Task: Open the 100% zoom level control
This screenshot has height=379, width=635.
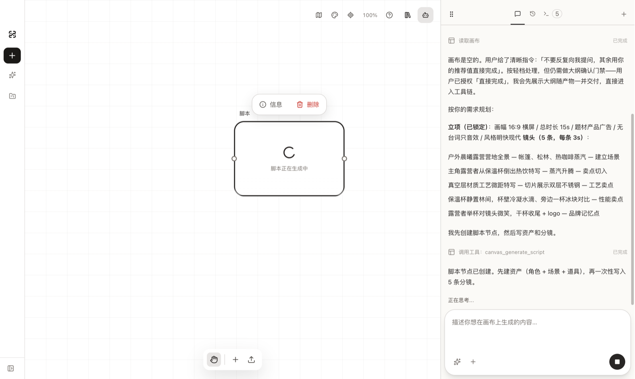Action: [370, 15]
